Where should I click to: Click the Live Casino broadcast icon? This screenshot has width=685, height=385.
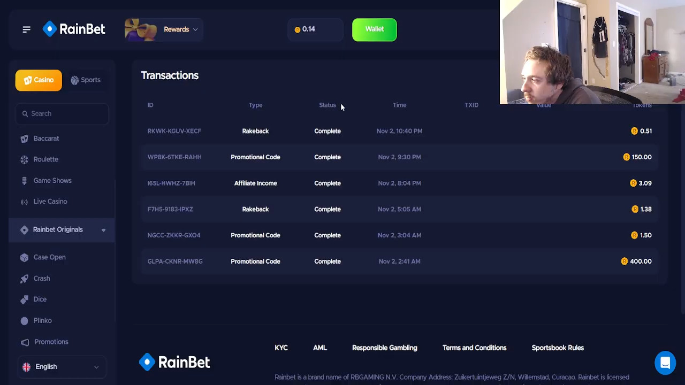[24, 202]
